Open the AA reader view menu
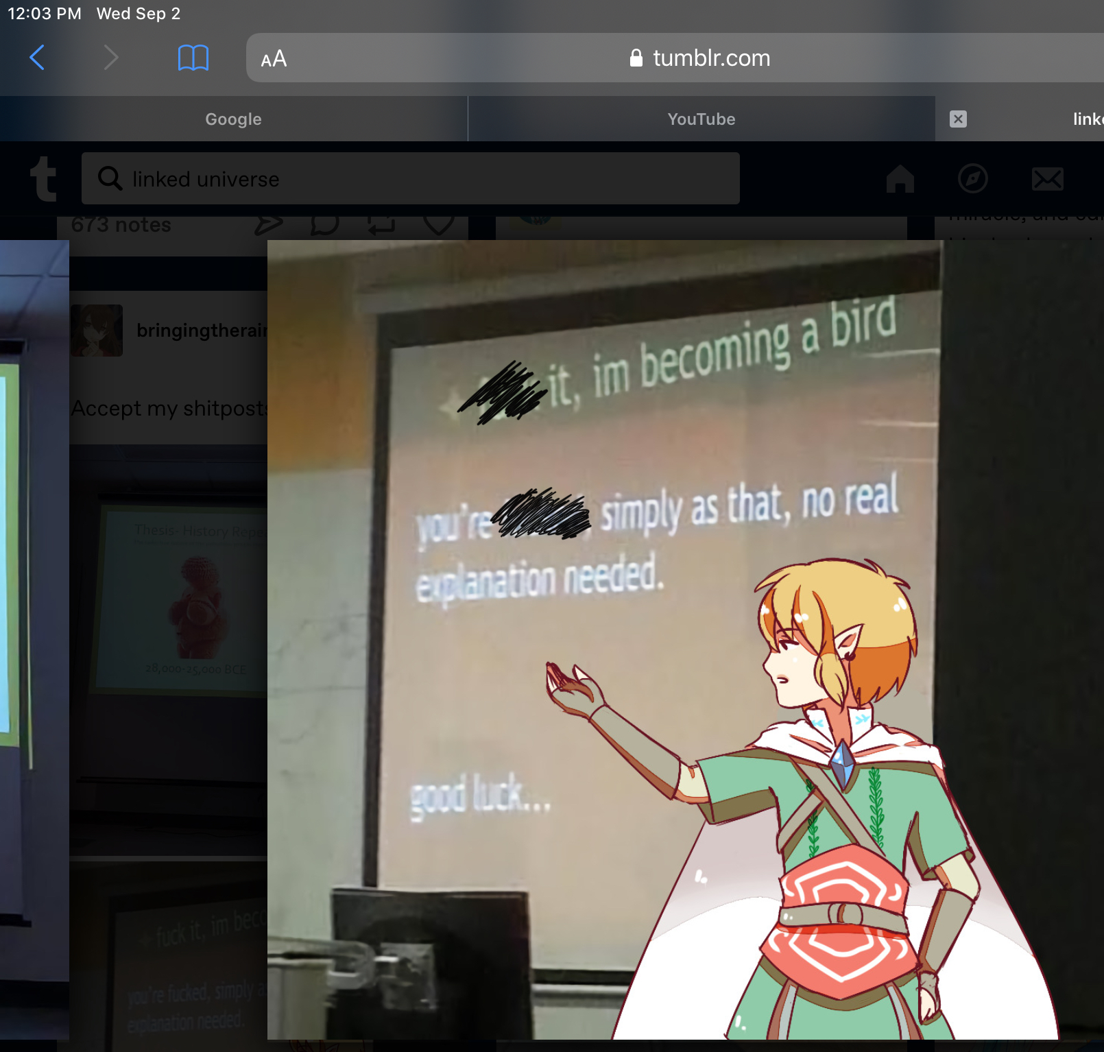Screen dimensions: 1104x1052 pos(274,59)
